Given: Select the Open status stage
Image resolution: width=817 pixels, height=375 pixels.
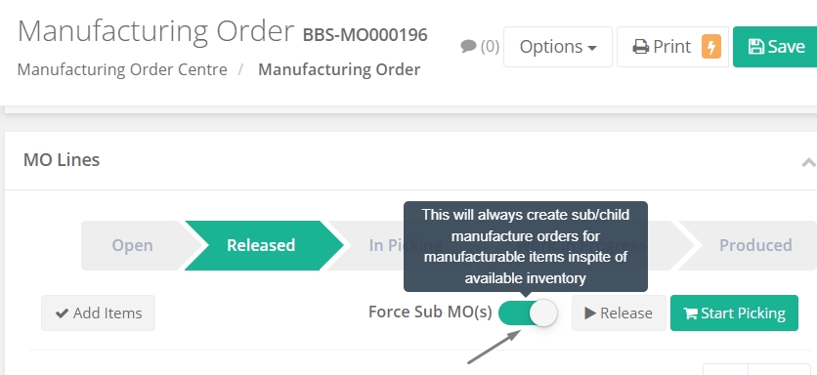Looking at the screenshot, I should point(132,245).
